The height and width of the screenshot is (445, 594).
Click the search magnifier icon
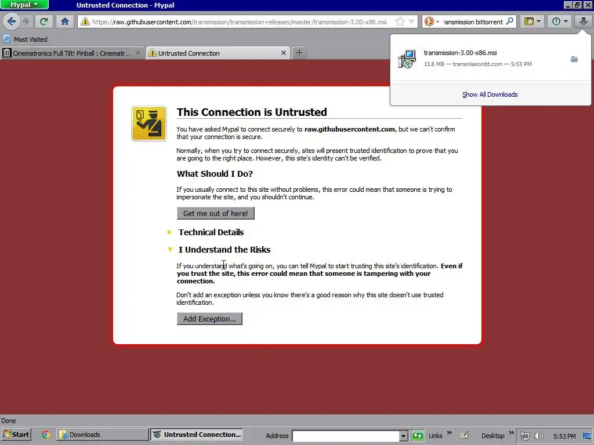click(510, 21)
